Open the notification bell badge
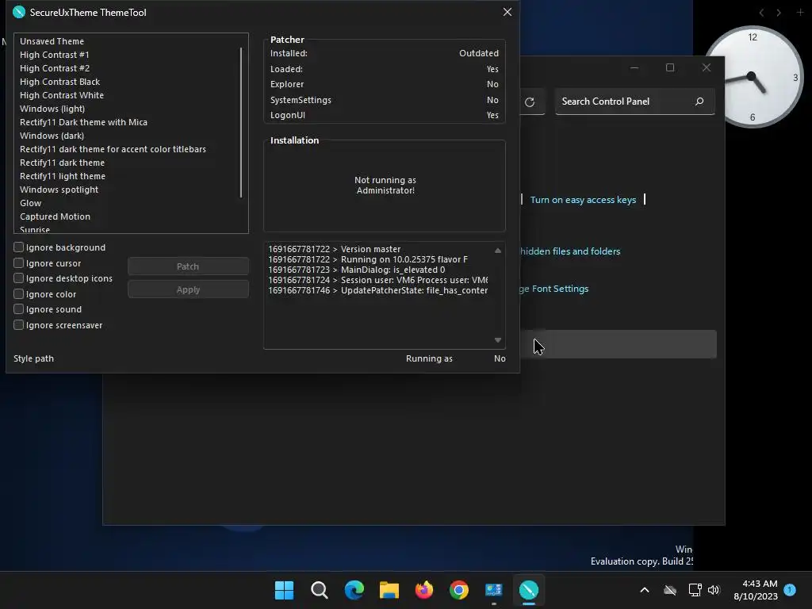Screen dimensions: 812x609 click(790, 590)
